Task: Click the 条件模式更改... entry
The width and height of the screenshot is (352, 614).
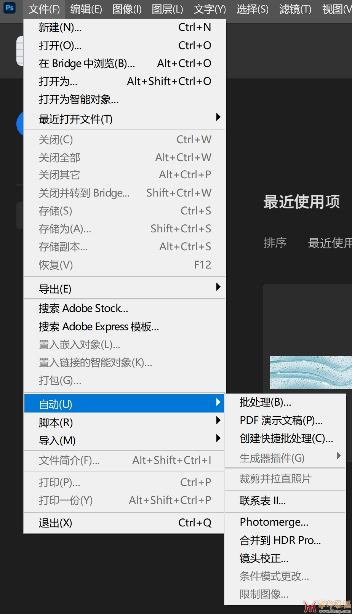Action: (x=285, y=576)
